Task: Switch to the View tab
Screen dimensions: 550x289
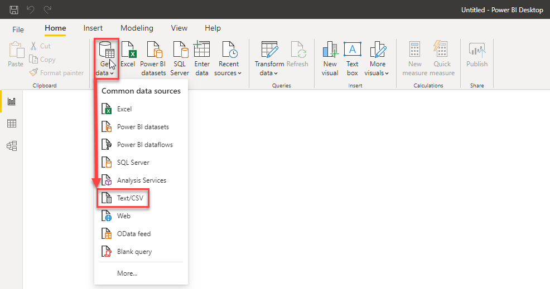Action: (179, 28)
